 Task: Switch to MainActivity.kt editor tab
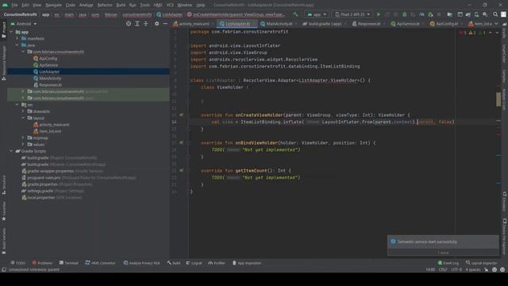point(279,24)
